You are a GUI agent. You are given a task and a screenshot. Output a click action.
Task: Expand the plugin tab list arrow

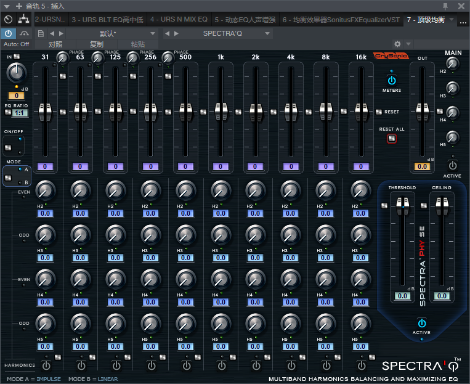click(x=452, y=20)
